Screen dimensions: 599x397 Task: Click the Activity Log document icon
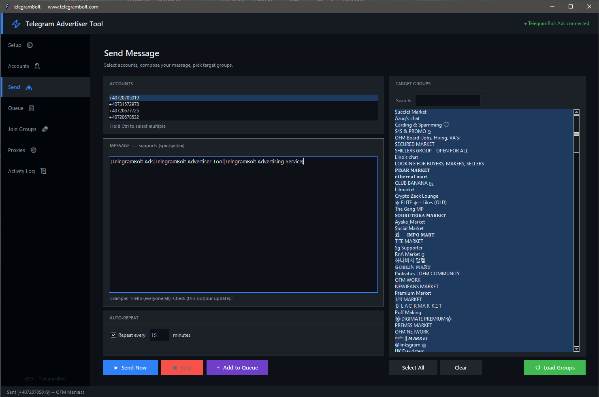click(43, 171)
